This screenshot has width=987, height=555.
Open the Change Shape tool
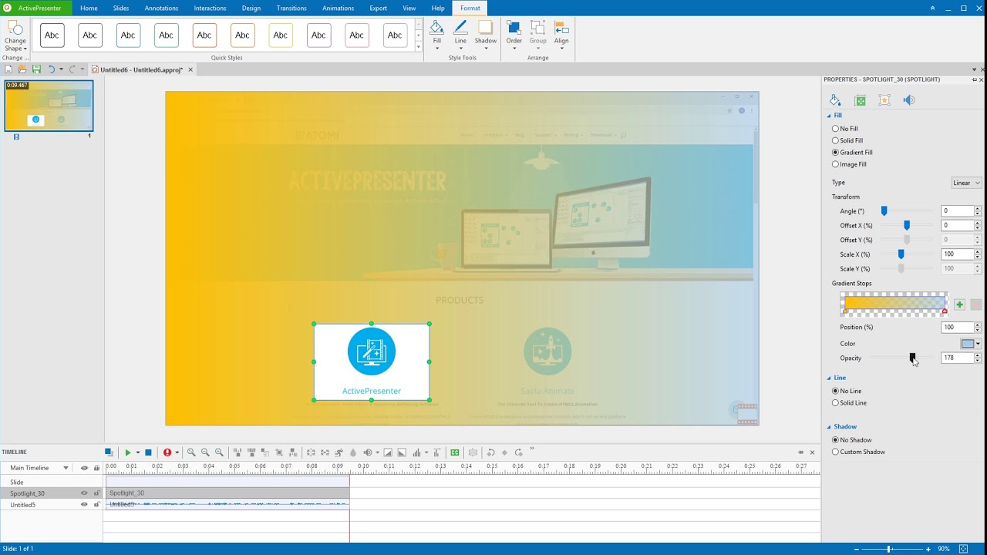click(x=15, y=37)
